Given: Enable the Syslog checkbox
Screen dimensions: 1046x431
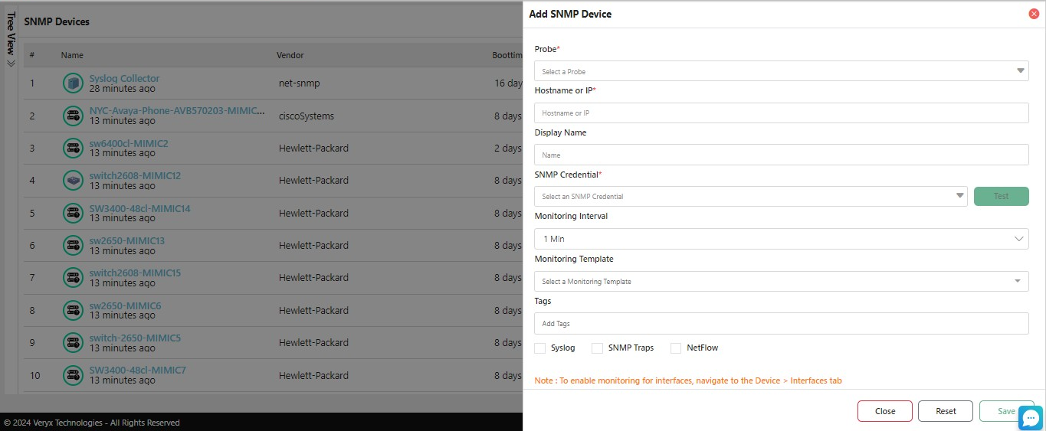Looking at the screenshot, I should pyautogui.click(x=540, y=348).
